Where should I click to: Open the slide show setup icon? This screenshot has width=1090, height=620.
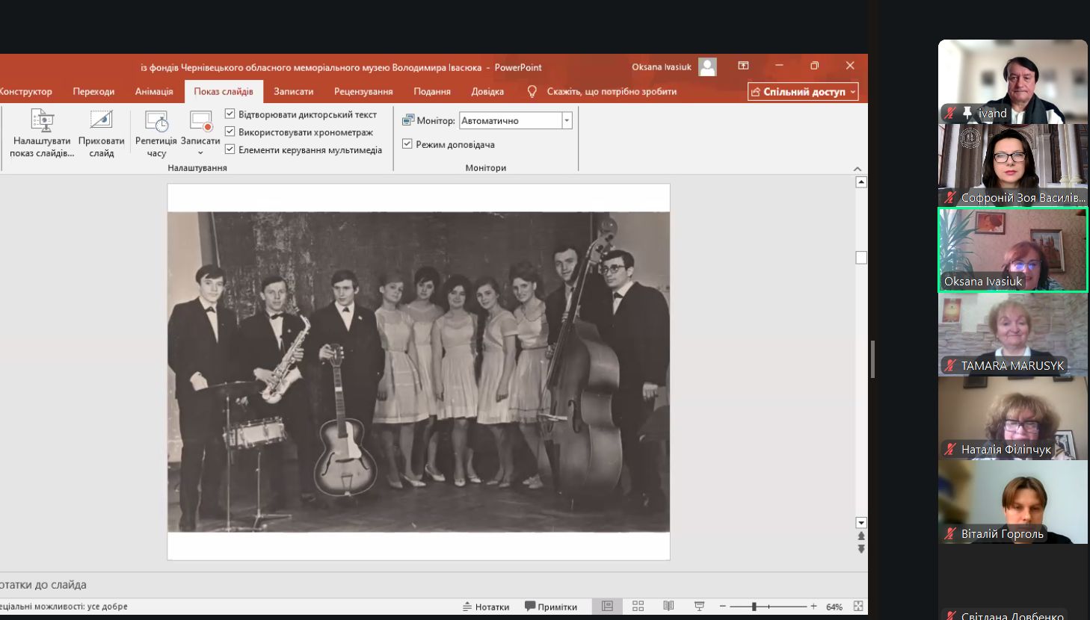tap(42, 120)
